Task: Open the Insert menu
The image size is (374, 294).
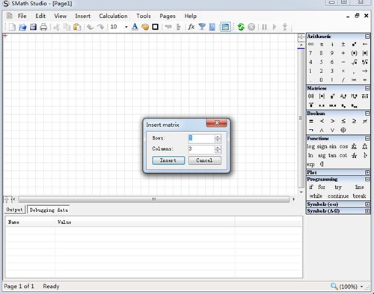Action: point(82,16)
